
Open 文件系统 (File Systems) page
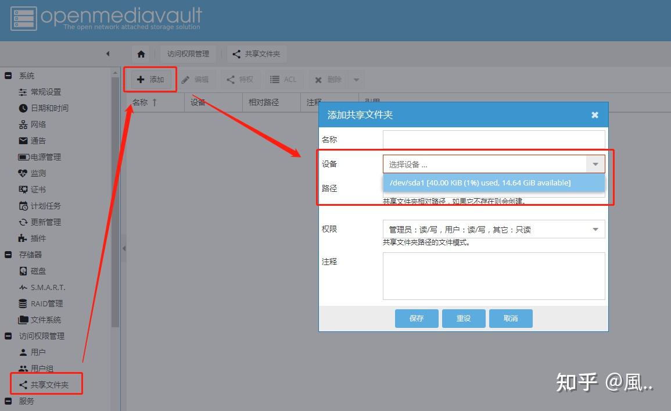click(46, 319)
